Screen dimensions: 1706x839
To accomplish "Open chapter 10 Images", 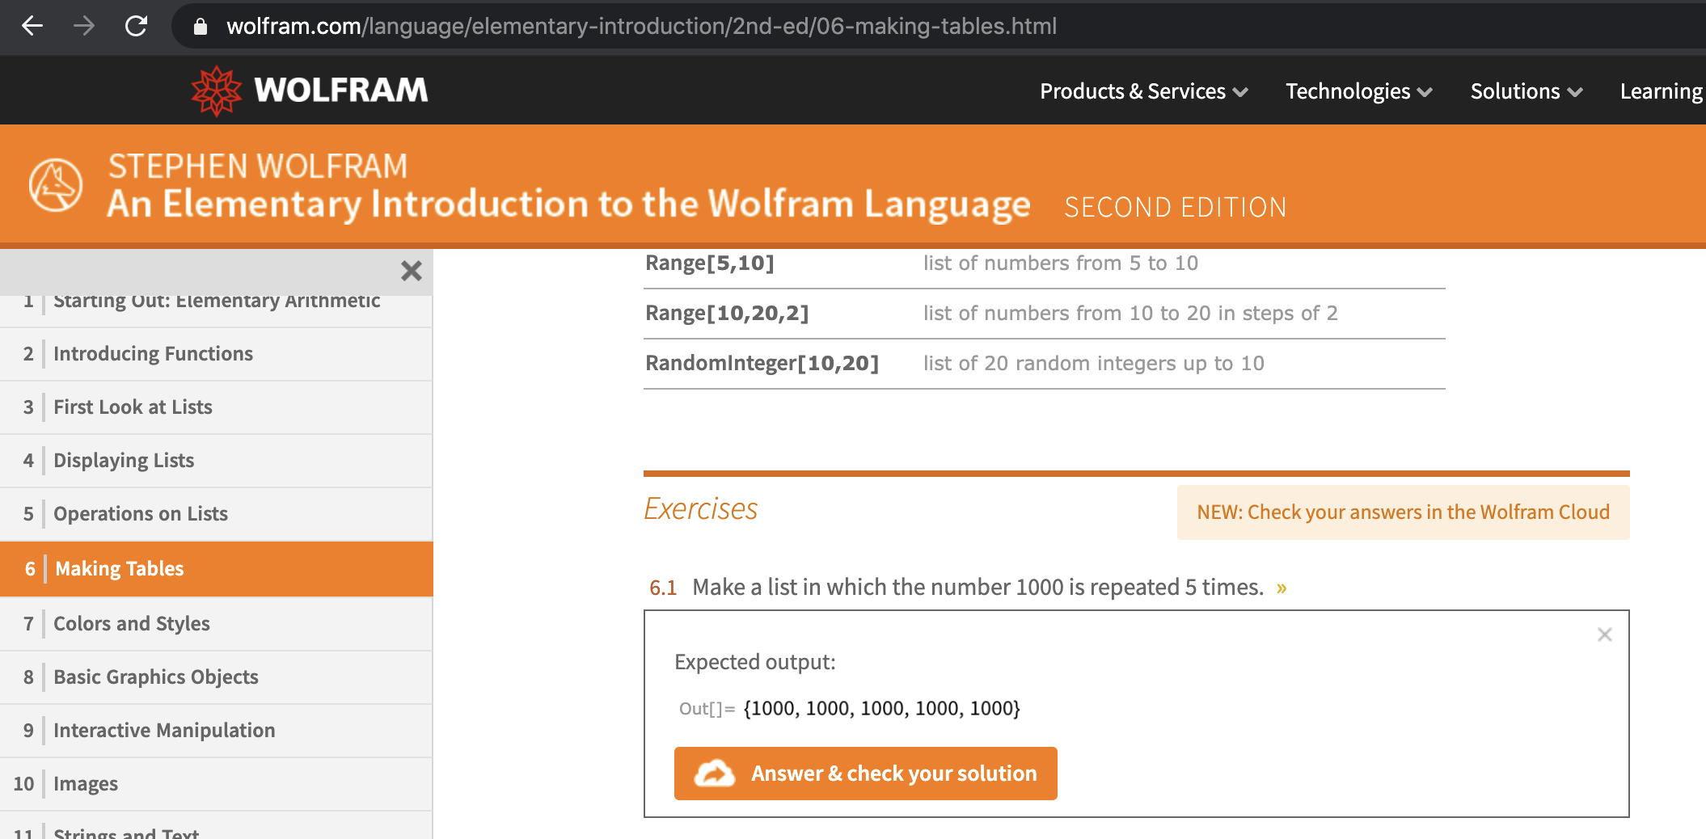I will 216,784.
